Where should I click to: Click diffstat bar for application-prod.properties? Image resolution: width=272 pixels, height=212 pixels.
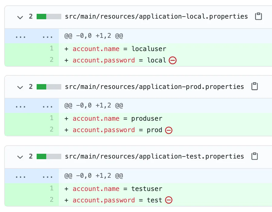click(49, 86)
